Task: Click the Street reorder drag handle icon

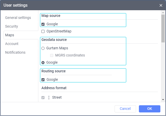Action: [x=49, y=97]
